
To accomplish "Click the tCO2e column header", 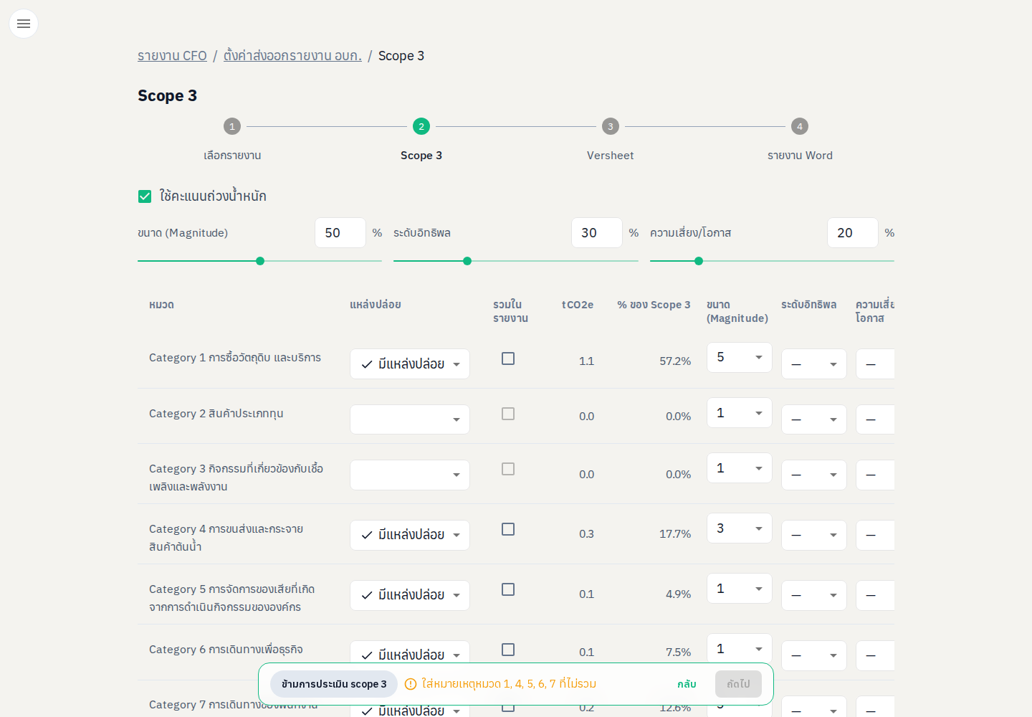I will click(578, 305).
